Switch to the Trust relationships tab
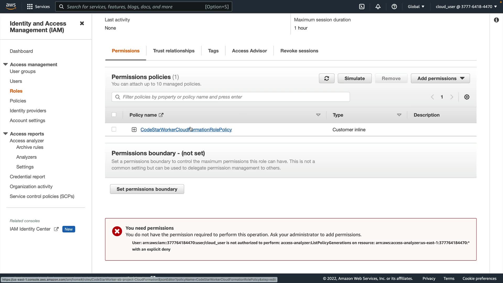This screenshot has height=283, width=503. pyautogui.click(x=173, y=51)
